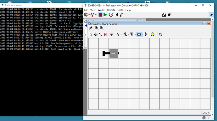Toggle mute using speaker icon
Image resolution: width=217 pixels, height=121 pixels.
pos(117,15)
